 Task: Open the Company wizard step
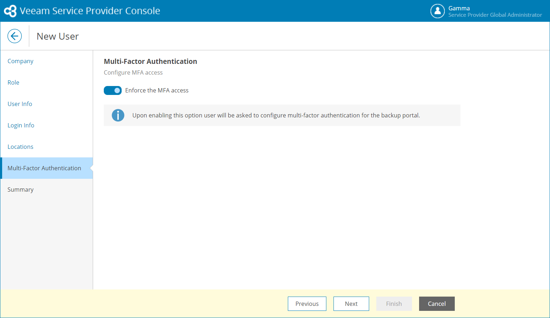tap(20, 61)
